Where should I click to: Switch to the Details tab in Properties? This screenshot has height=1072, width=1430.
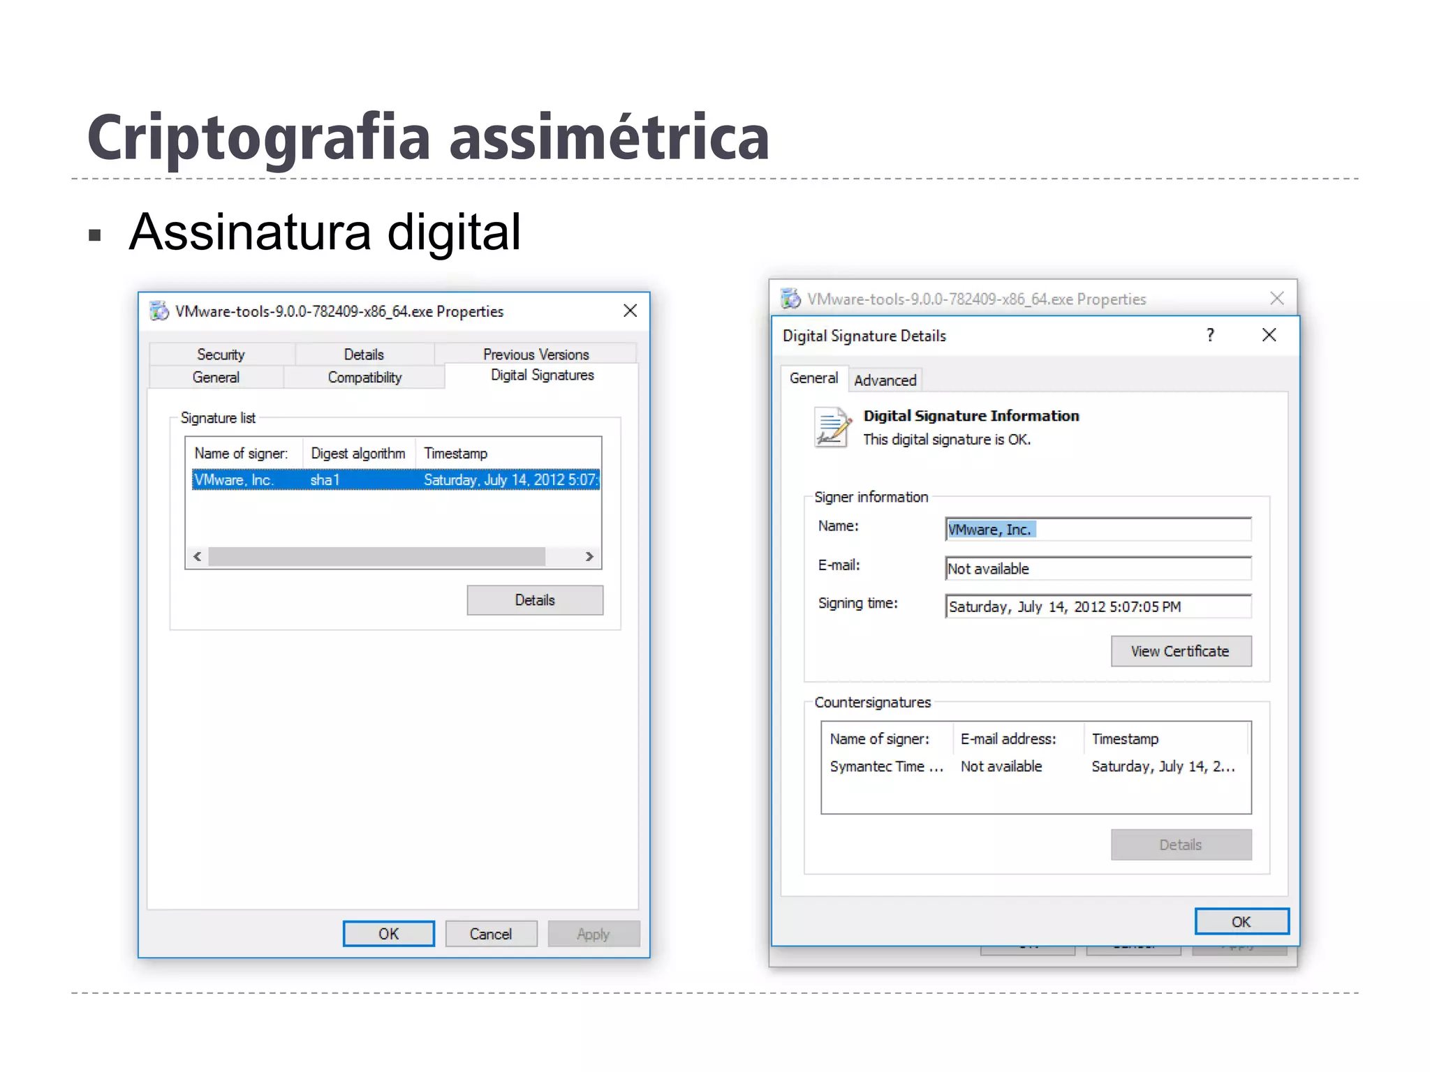364,355
